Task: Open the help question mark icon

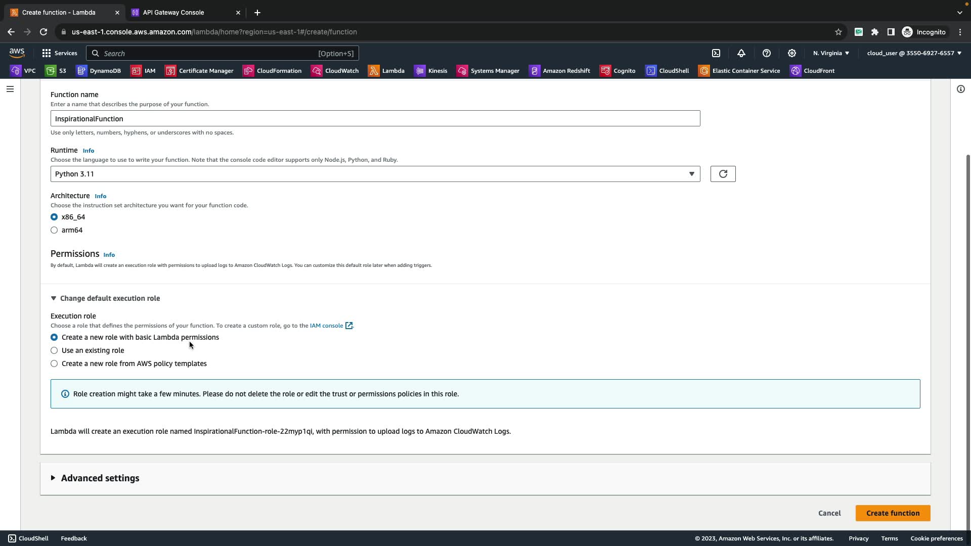Action: pos(767,53)
